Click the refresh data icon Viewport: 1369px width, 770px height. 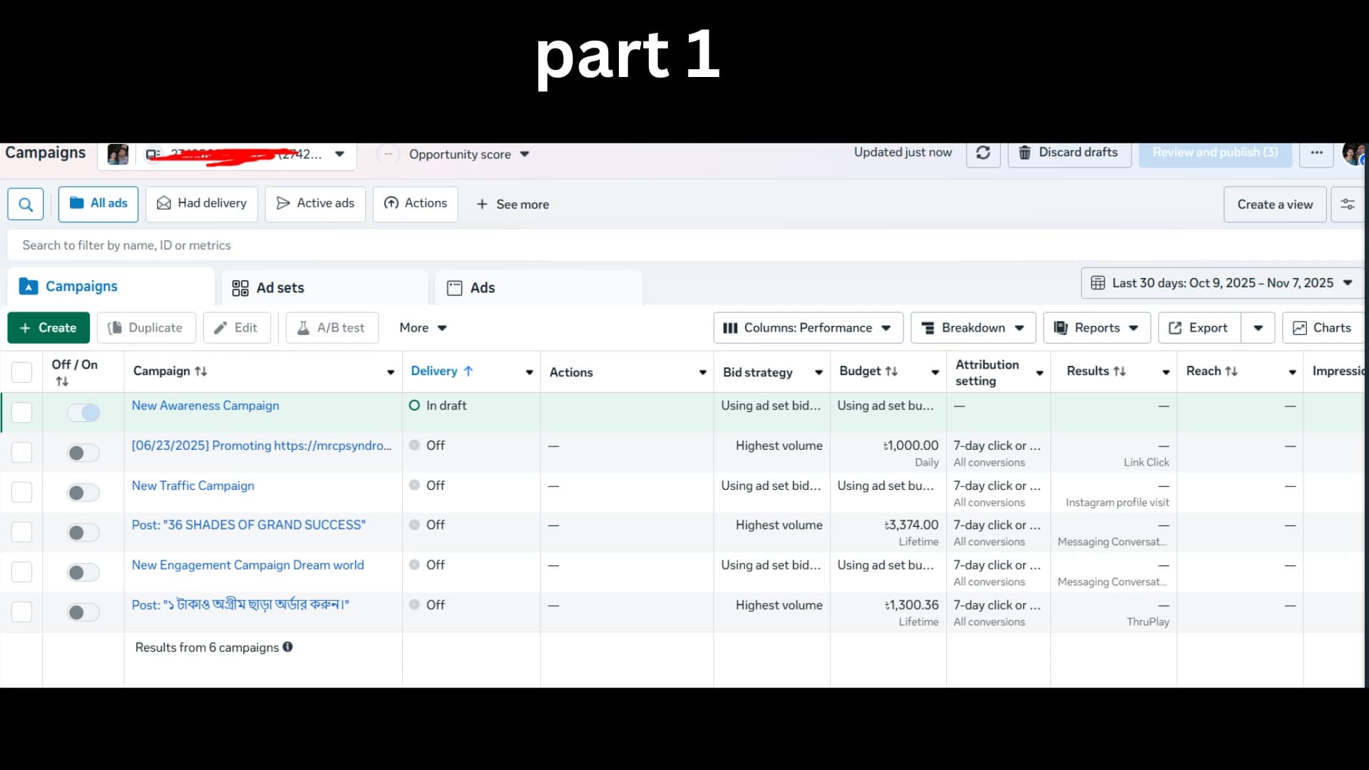tap(983, 153)
